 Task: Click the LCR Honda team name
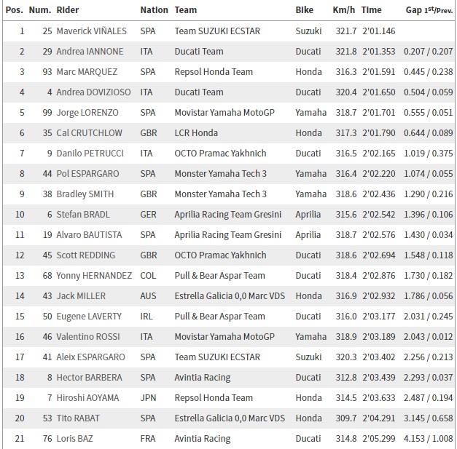click(x=196, y=133)
